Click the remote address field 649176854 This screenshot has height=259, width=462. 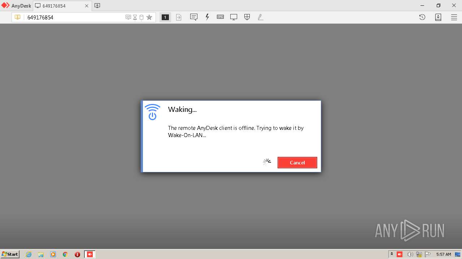[x=74, y=17]
